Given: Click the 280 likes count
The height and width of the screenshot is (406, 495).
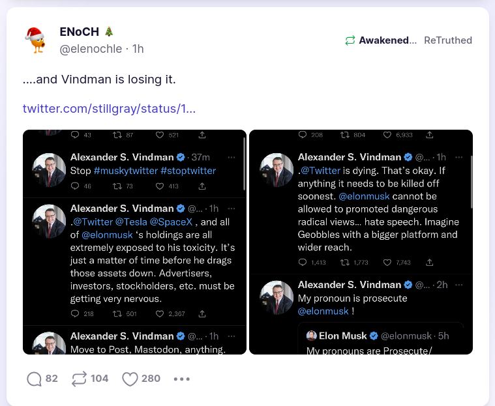Looking at the screenshot, I should tap(151, 379).
